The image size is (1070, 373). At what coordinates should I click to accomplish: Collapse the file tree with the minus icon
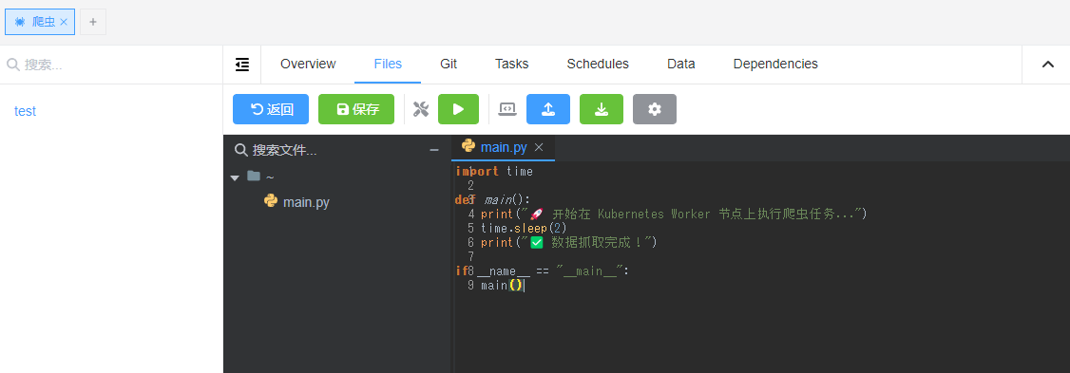434,150
